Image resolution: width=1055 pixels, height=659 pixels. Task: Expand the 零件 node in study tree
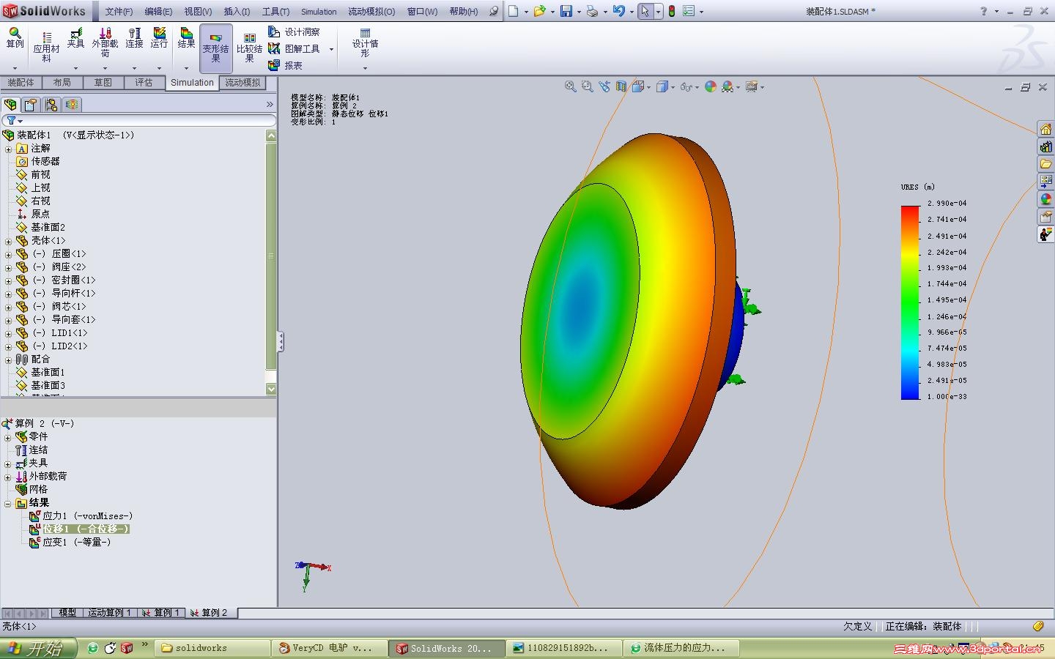8,437
